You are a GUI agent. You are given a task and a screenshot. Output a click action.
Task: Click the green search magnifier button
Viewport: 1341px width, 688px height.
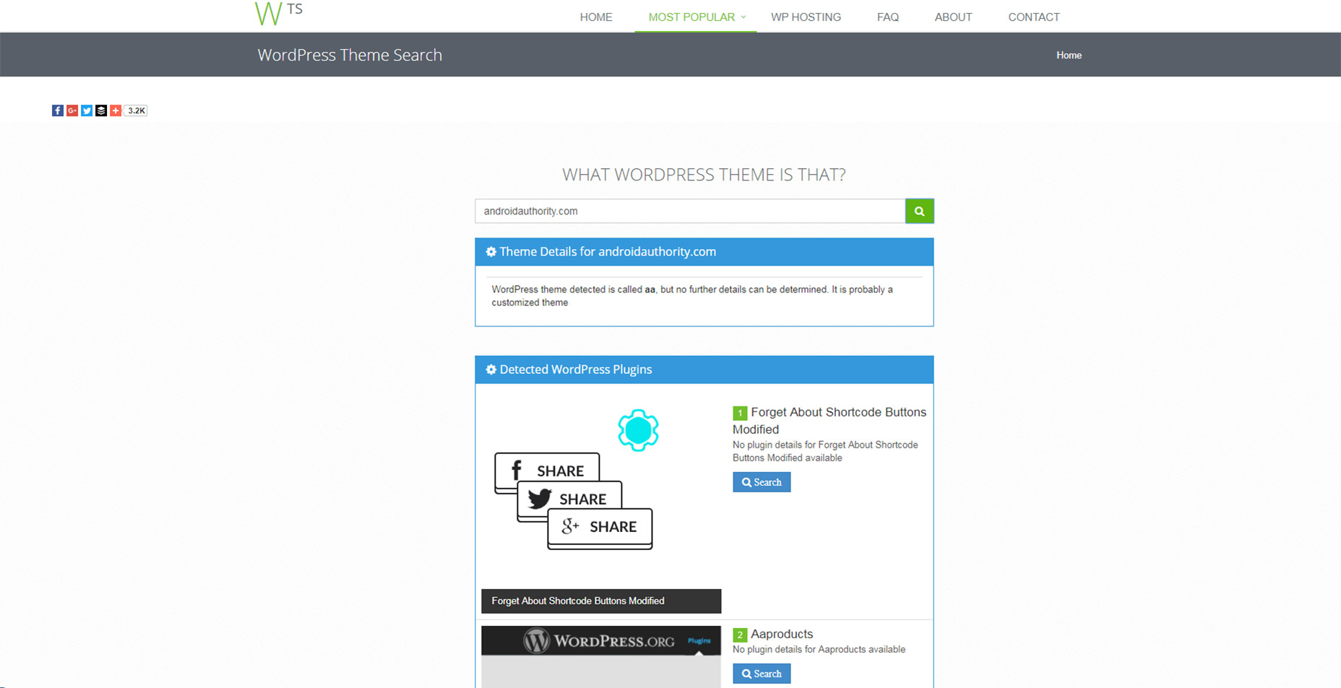point(919,211)
